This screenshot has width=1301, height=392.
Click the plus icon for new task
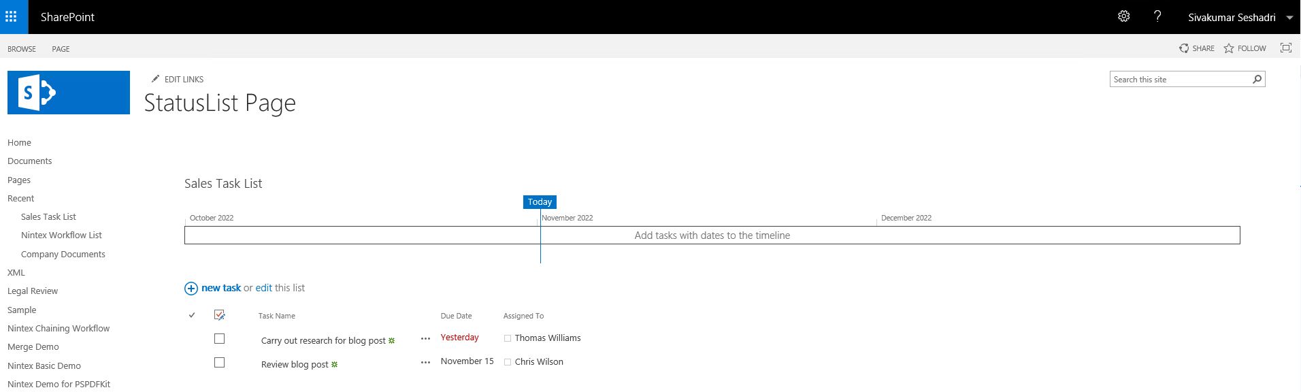click(191, 289)
